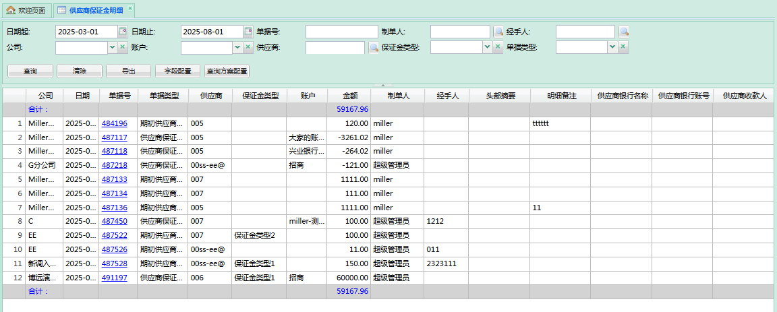Open document link 491197
The width and height of the screenshot is (777, 312).
[114, 278]
